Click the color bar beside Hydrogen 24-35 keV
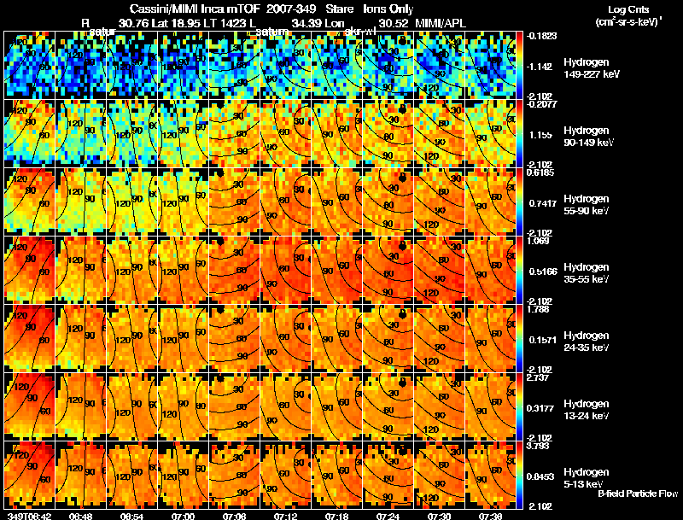This screenshot has width=683, height=520. 519,339
